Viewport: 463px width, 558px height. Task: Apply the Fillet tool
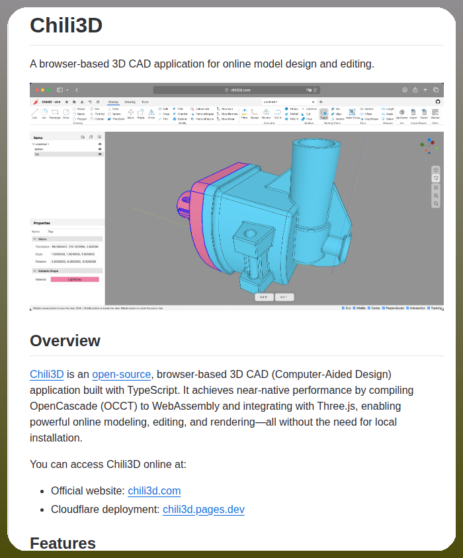(x=178, y=109)
